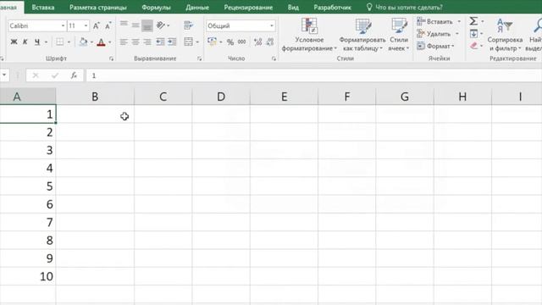Expand the Name Box dropdown arrow
This screenshot has height=305, width=542.
click(x=4, y=75)
